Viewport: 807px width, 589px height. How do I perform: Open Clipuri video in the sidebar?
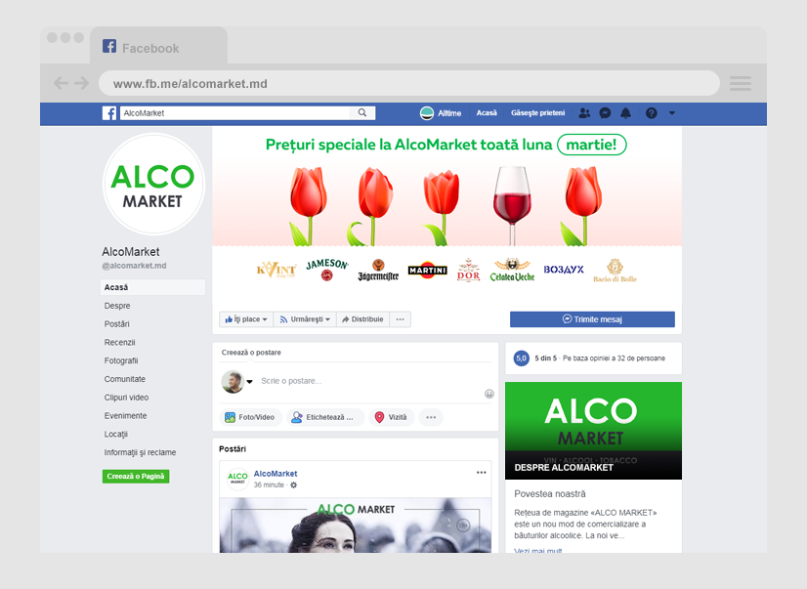[127, 398]
